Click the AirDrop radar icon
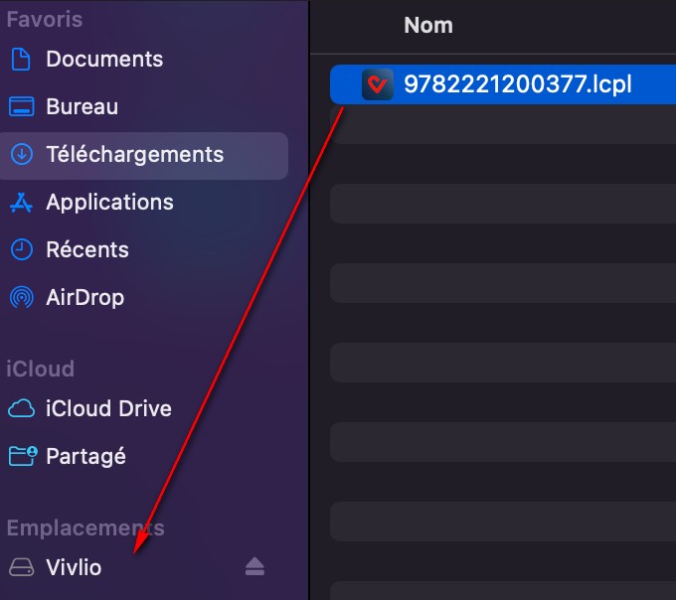The width and height of the screenshot is (676, 600). pyautogui.click(x=21, y=297)
